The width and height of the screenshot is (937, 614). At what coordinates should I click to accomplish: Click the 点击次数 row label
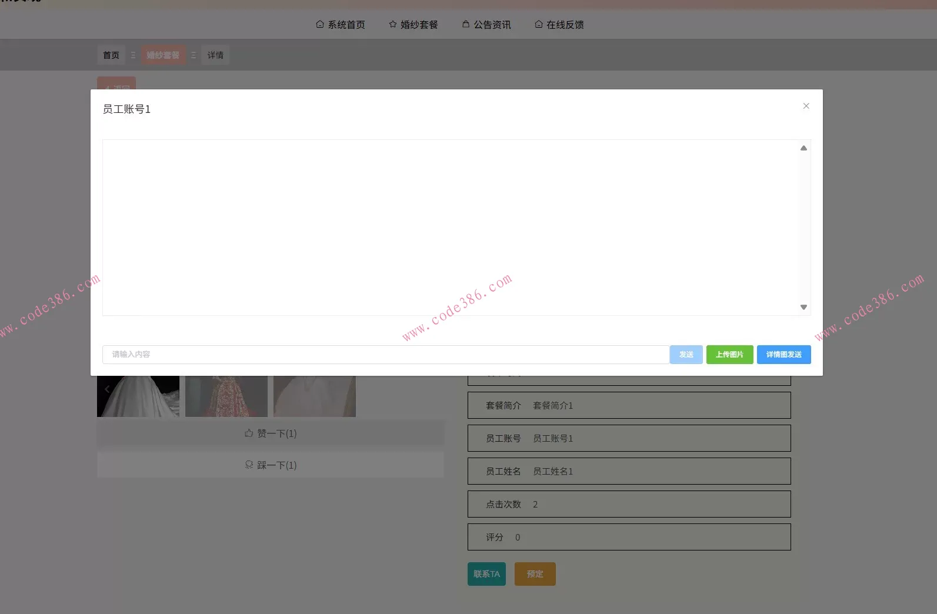point(503,505)
